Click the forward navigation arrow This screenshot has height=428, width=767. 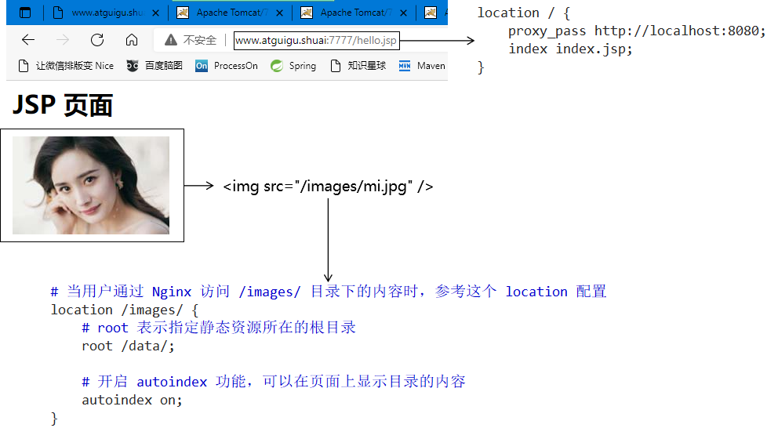(63, 40)
